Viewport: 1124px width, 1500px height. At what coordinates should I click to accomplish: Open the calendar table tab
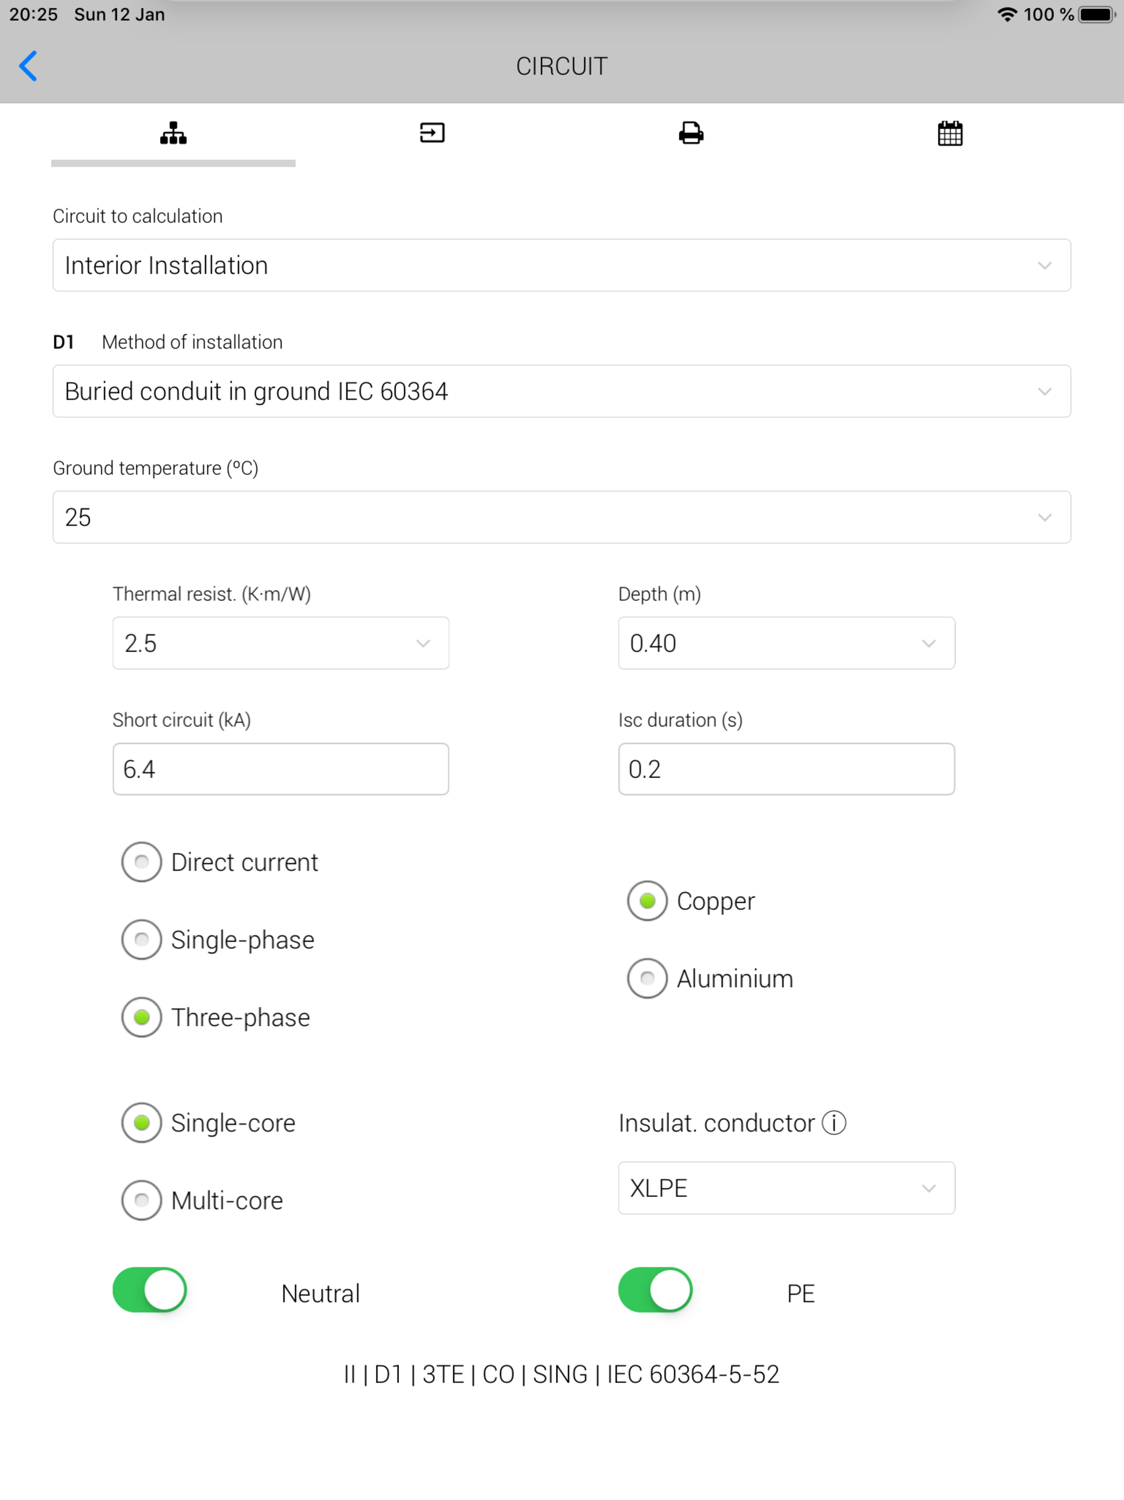click(950, 133)
